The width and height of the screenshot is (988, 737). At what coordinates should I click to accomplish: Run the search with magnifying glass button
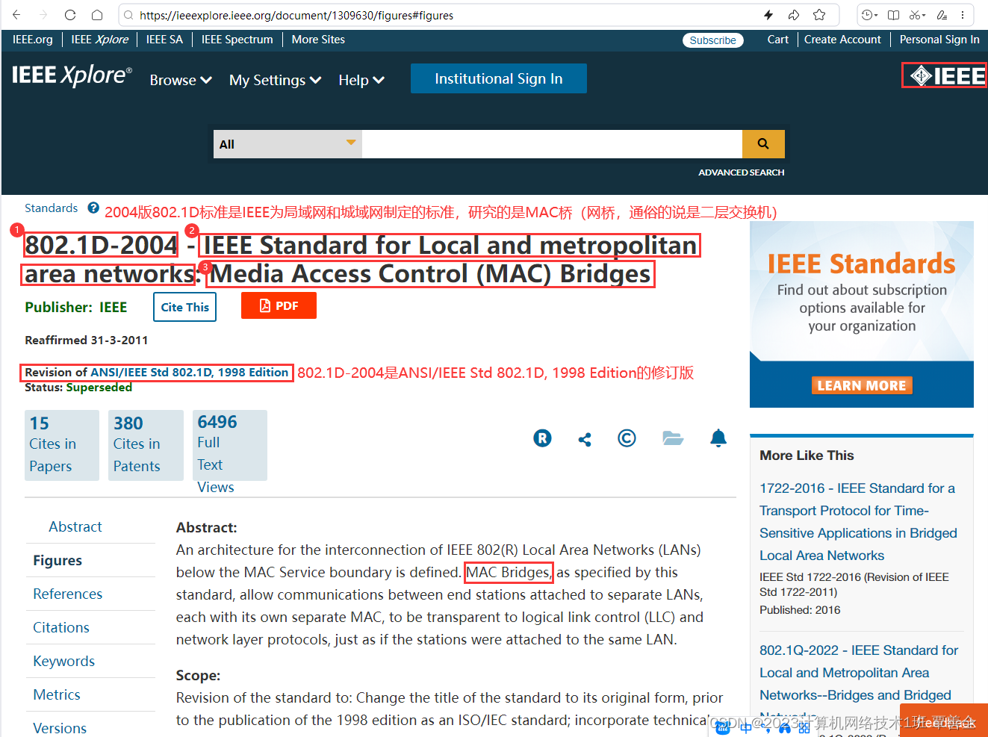coord(762,143)
